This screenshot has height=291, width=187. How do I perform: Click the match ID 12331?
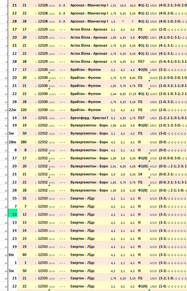coord(43,118)
